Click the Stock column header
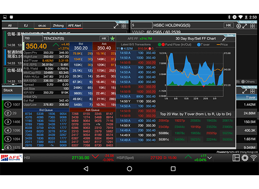The width and height of the screenshot is (259, 189). pos(8,90)
